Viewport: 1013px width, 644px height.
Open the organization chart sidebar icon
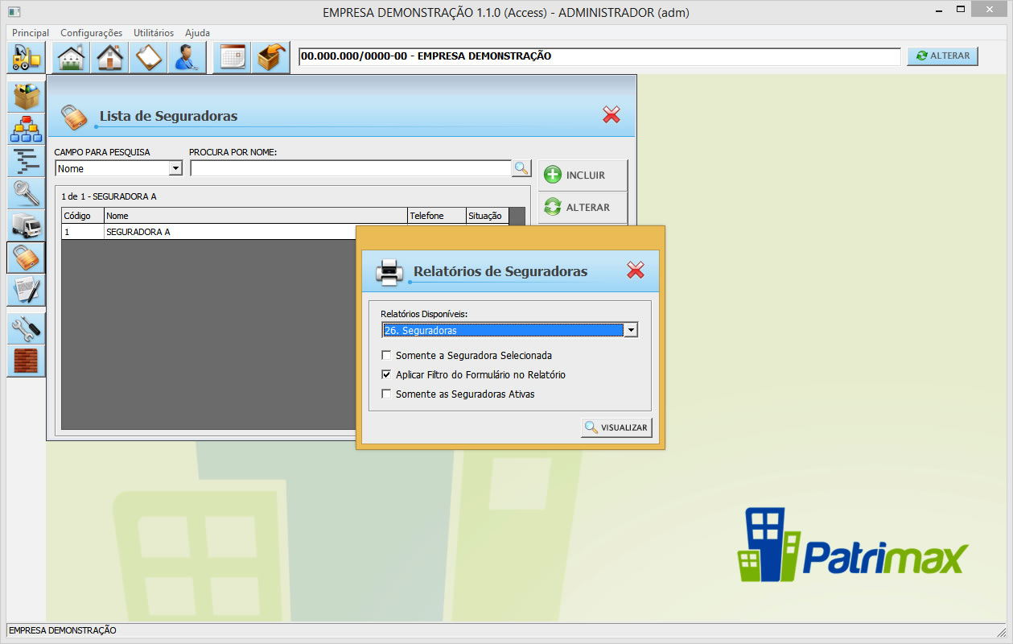tap(27, 129)
